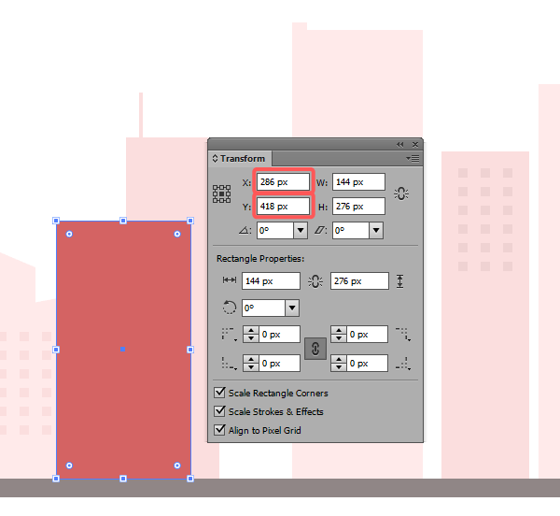Open the shear angle dropdown
The width and height of the screenshot is (560, 516).
[376, 230]
